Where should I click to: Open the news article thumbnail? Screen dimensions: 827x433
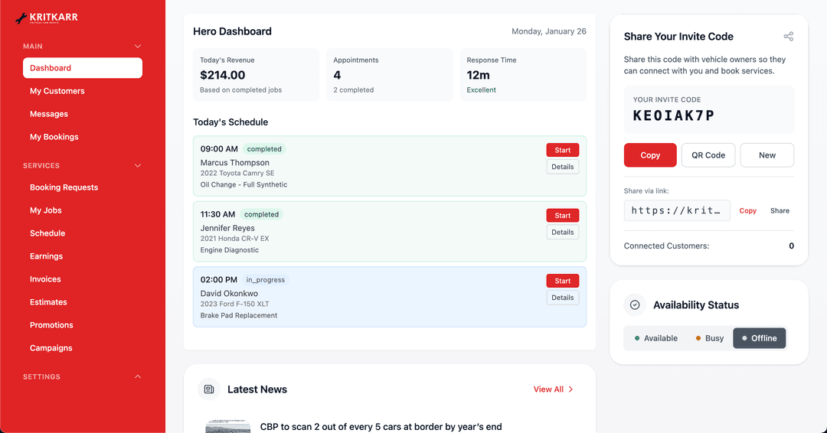[228, 427]
